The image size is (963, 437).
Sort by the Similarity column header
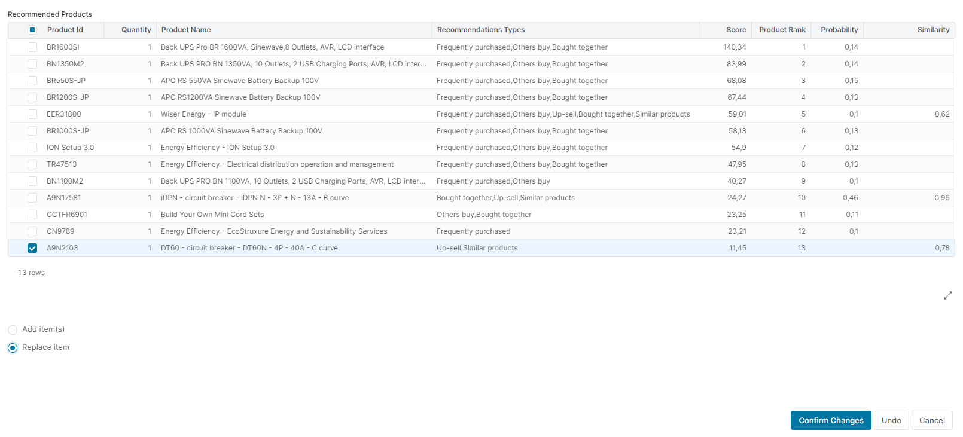pyautogui.click(x=932, y=30)
